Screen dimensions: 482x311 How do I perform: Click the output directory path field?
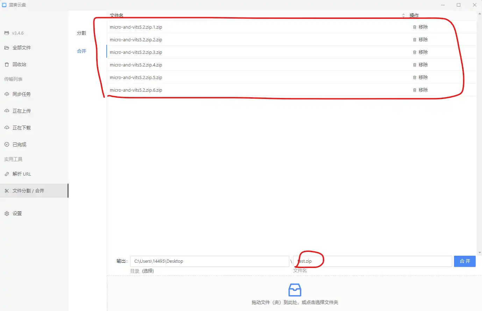tap(209, 261)
